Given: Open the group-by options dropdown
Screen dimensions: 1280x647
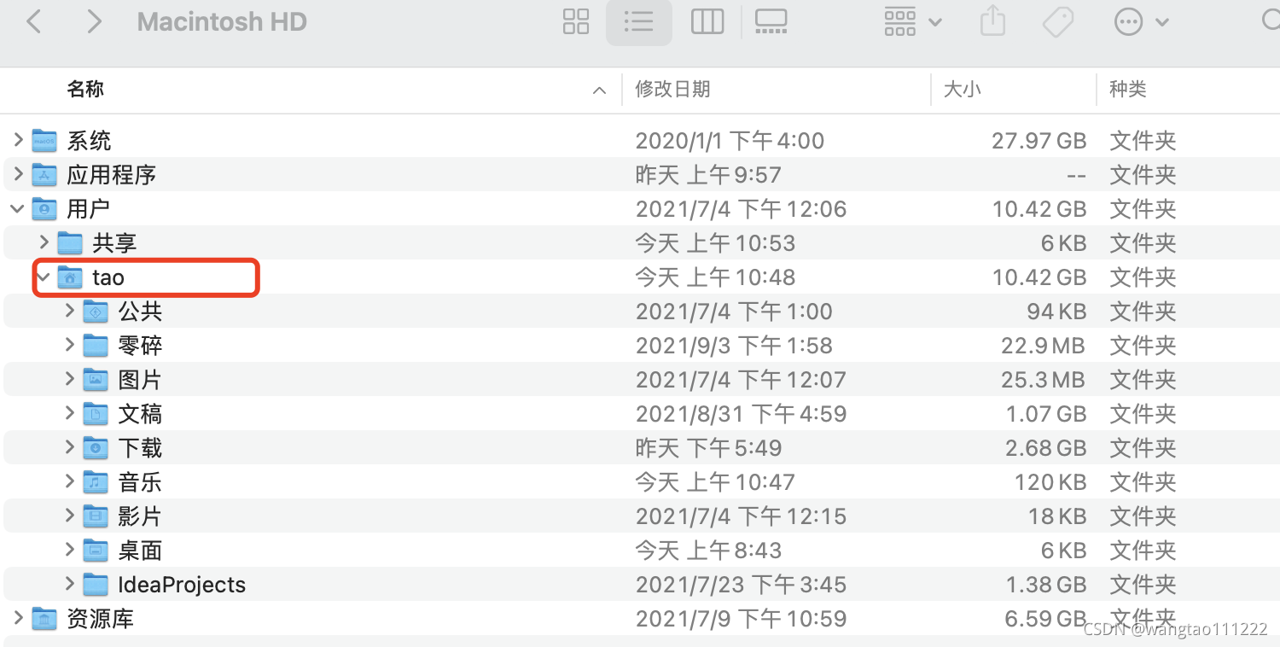Looking at the screenshot, I should coord(913,22).
